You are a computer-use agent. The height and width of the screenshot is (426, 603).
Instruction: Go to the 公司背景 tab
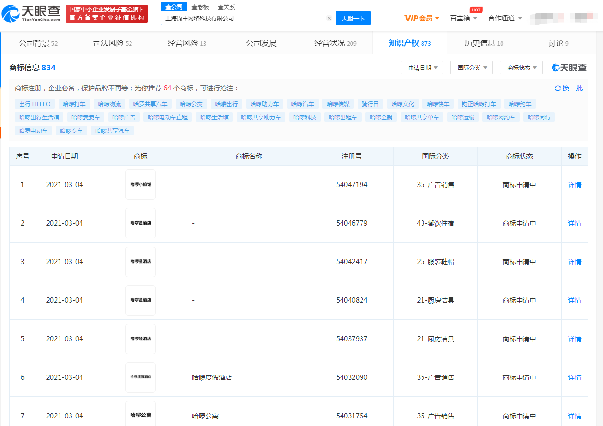pyautogui.click(x=38, y=43)
